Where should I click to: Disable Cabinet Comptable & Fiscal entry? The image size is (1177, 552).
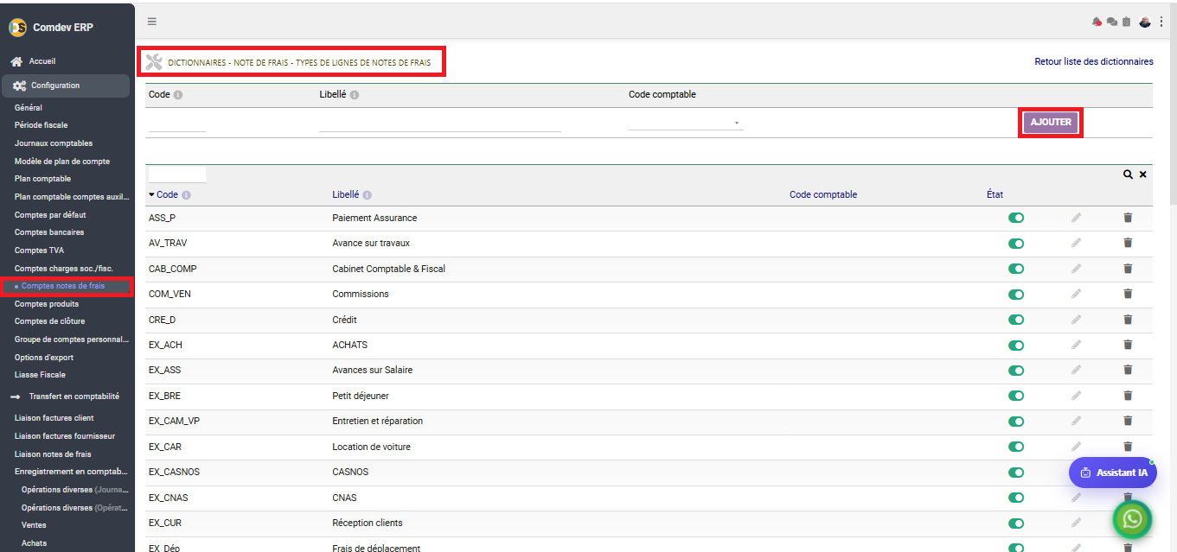pos(1016,269)
